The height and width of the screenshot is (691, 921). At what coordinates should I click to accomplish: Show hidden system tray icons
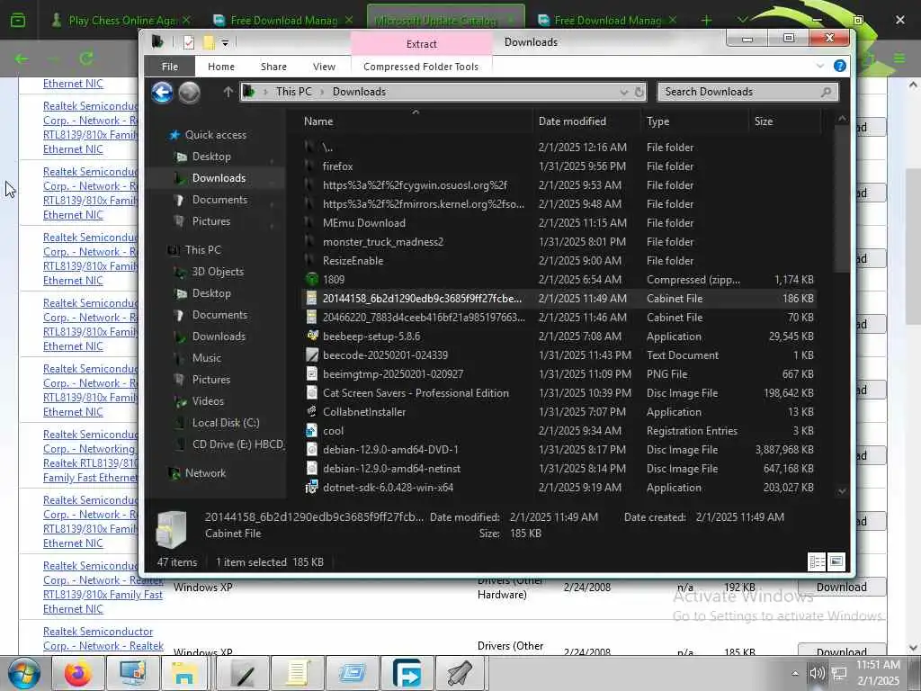pos(795,673)
